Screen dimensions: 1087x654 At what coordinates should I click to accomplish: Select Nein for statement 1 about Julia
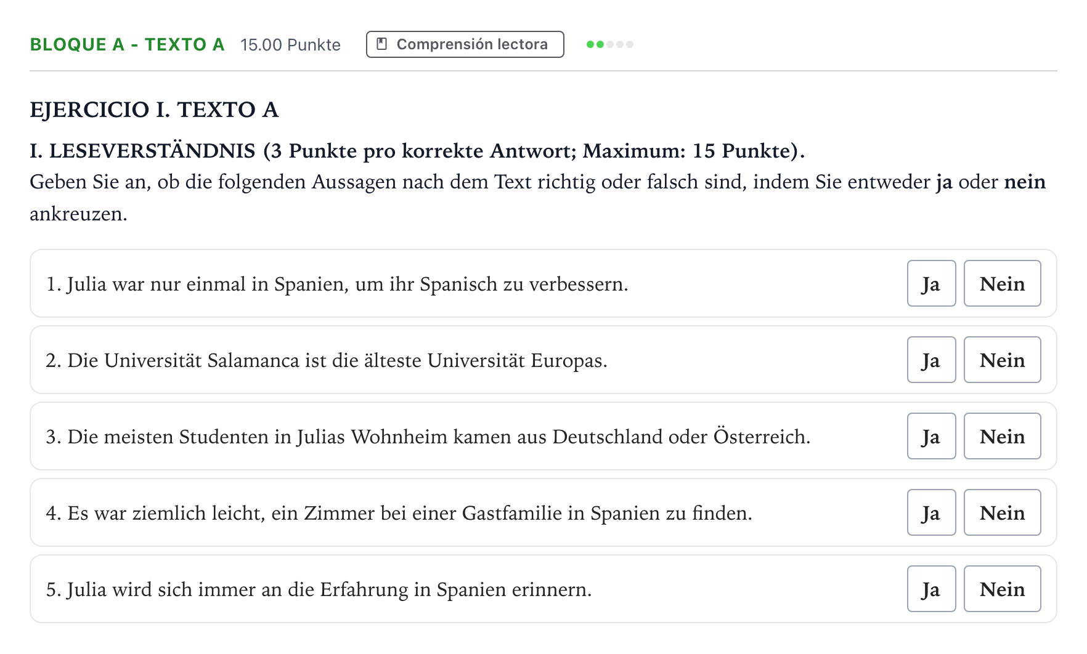[1002, 283]
